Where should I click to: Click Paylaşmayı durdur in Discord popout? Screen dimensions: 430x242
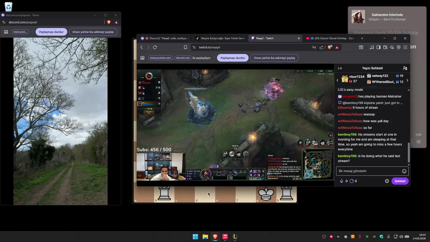(51, 32)
